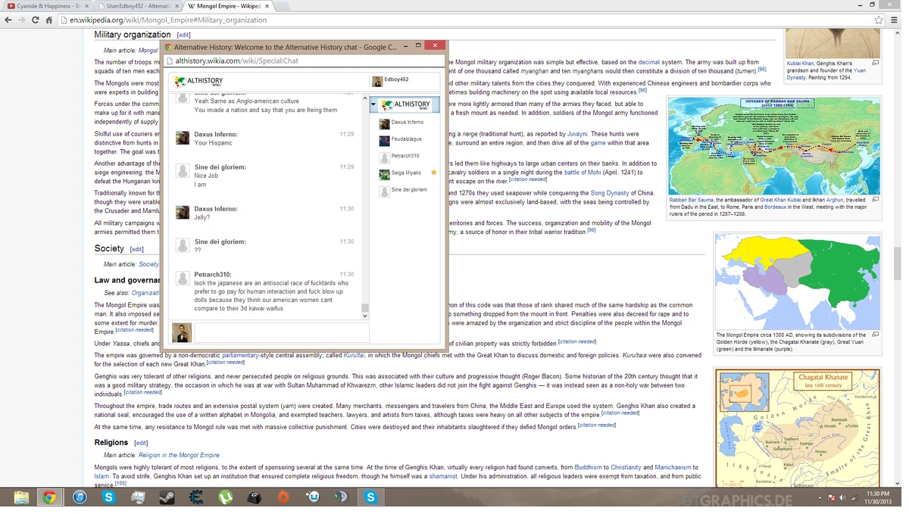The height and width of the screenshot is (514, 909).
Task: Reload the Mongol Empire page
Action: coord(36,20)
